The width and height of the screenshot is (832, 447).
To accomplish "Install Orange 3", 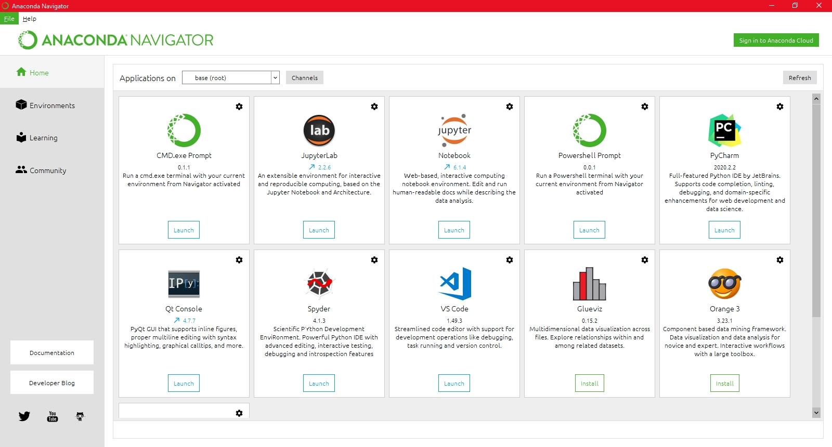I will click(x=725, y=383).
